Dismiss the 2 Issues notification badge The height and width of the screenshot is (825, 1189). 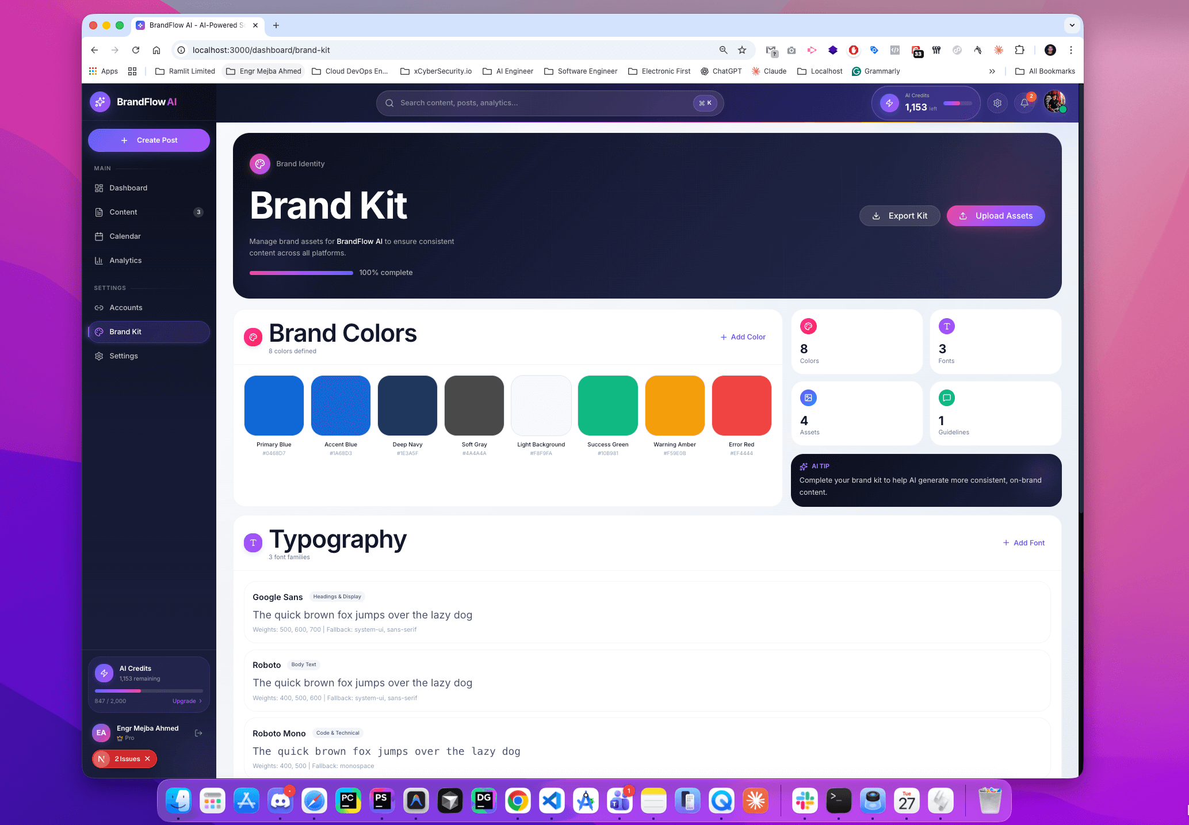coord(148,759)
